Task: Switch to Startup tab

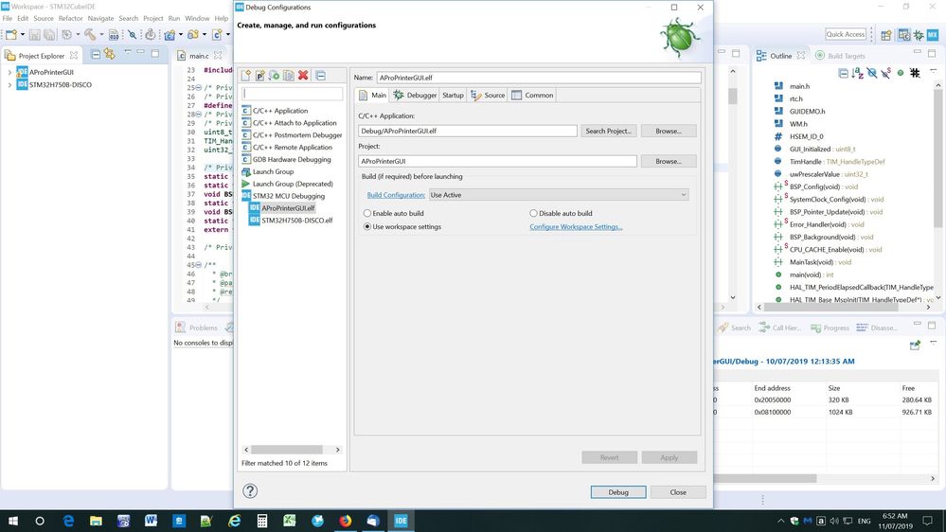Action: point(453,96)
